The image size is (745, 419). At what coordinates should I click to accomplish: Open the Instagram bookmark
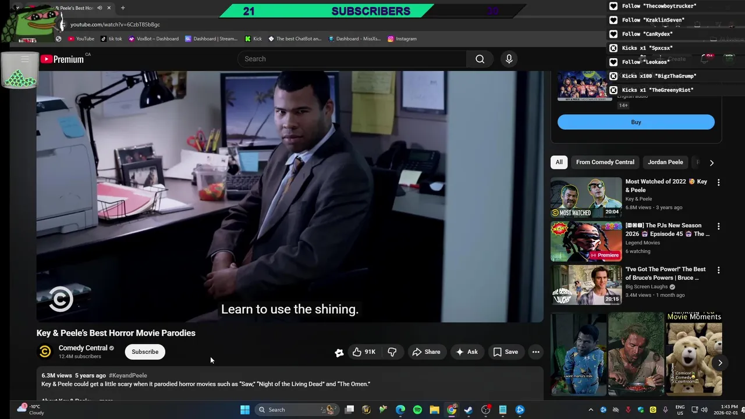[402, 39]
